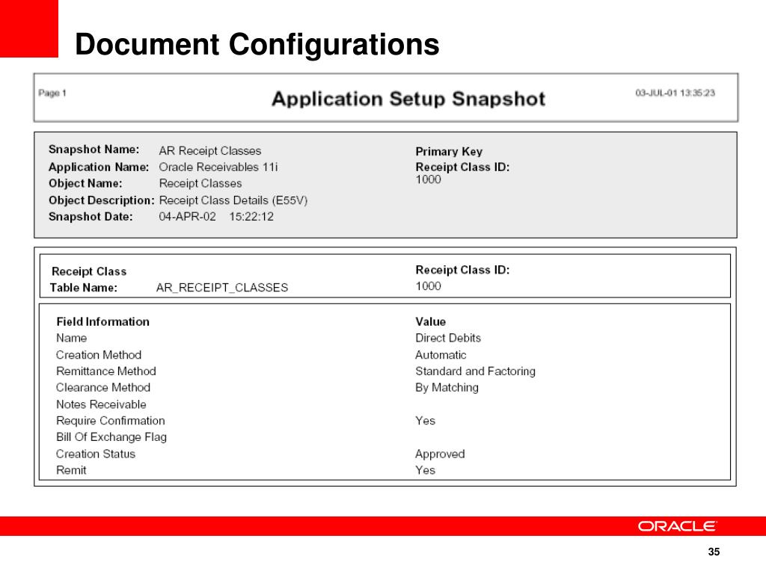
Task: Click the 'Application Name:' label
Action: pyautogui.click(x=99, y=167)
